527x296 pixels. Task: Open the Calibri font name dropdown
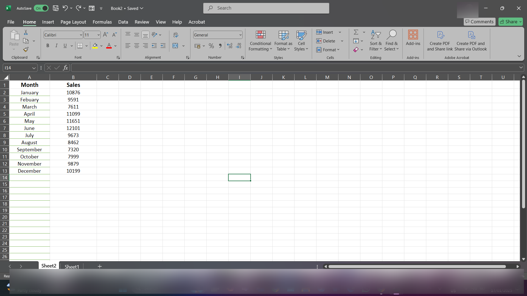click(81, 35)
